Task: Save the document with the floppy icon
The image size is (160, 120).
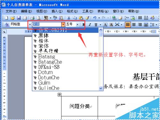Action: click(19, 18)
